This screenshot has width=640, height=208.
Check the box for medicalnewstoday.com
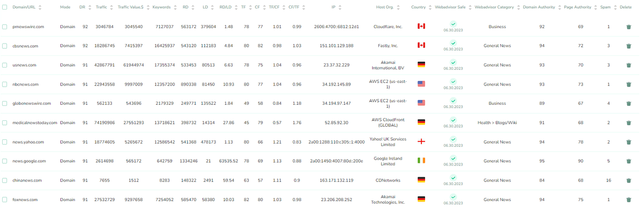[x=4, y=123]
